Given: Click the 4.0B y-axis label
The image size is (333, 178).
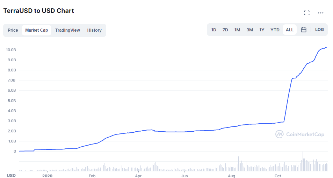Looking at the screenshot, I should pos(12,111).
